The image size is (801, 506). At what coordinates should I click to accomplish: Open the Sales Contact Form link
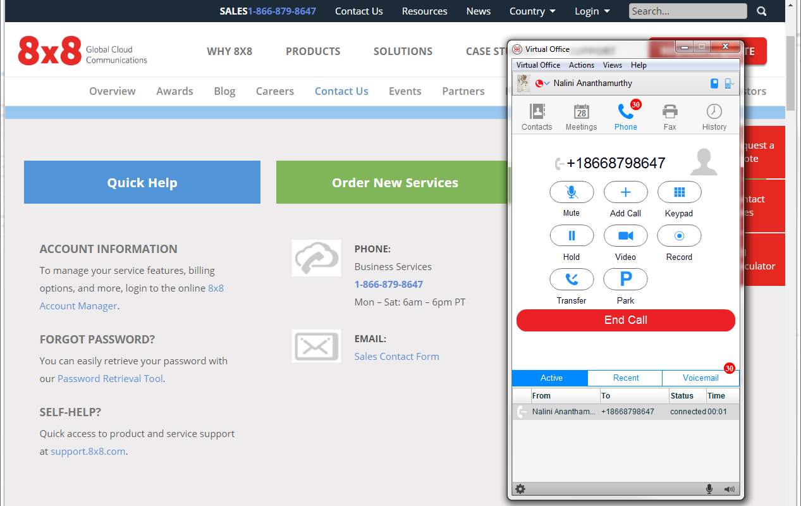coord(396,357)
